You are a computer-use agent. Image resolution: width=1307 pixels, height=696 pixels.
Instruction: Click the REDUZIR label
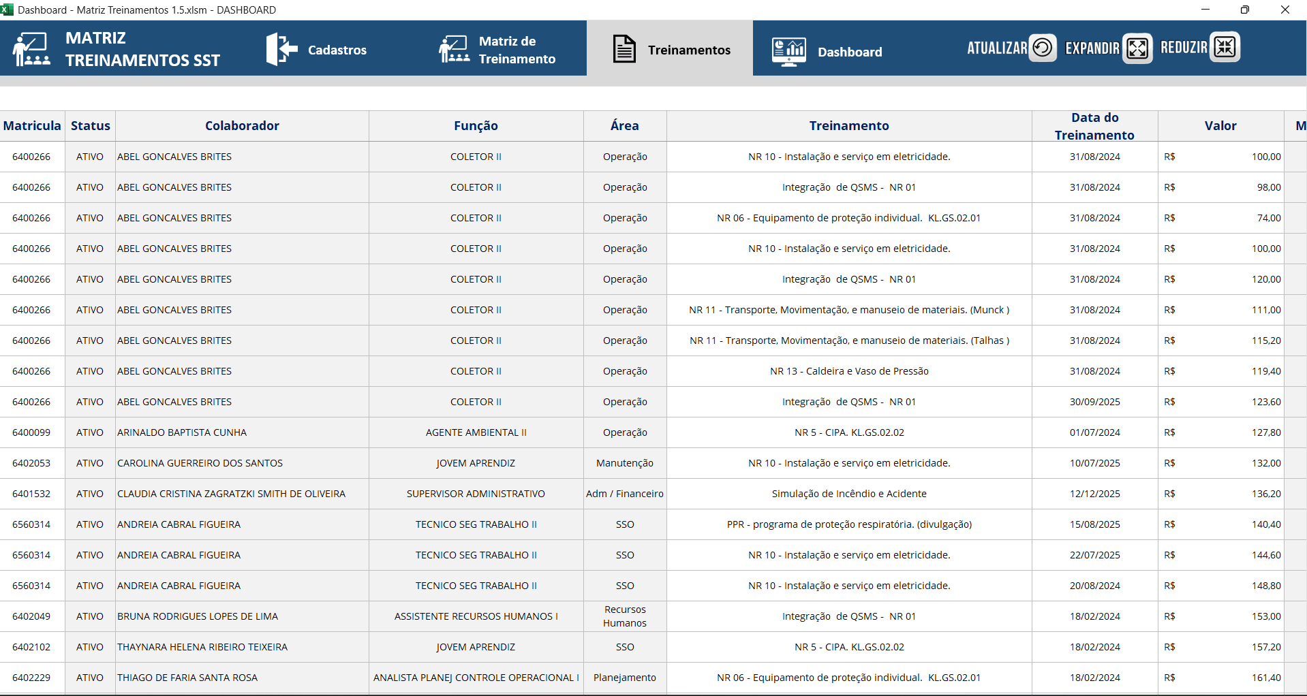(x=1184, y=48)
